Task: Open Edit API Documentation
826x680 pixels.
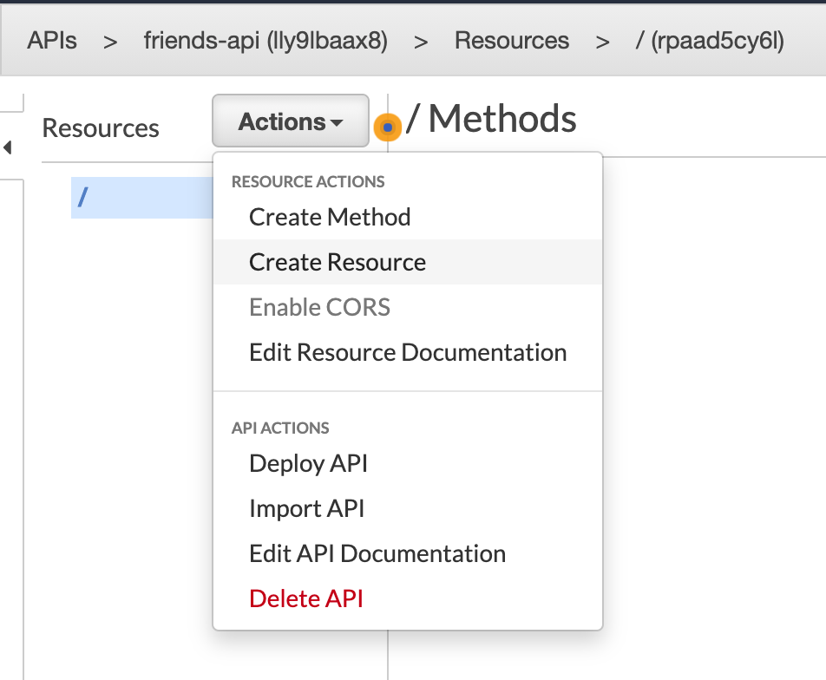Action: tap(377, 553)
